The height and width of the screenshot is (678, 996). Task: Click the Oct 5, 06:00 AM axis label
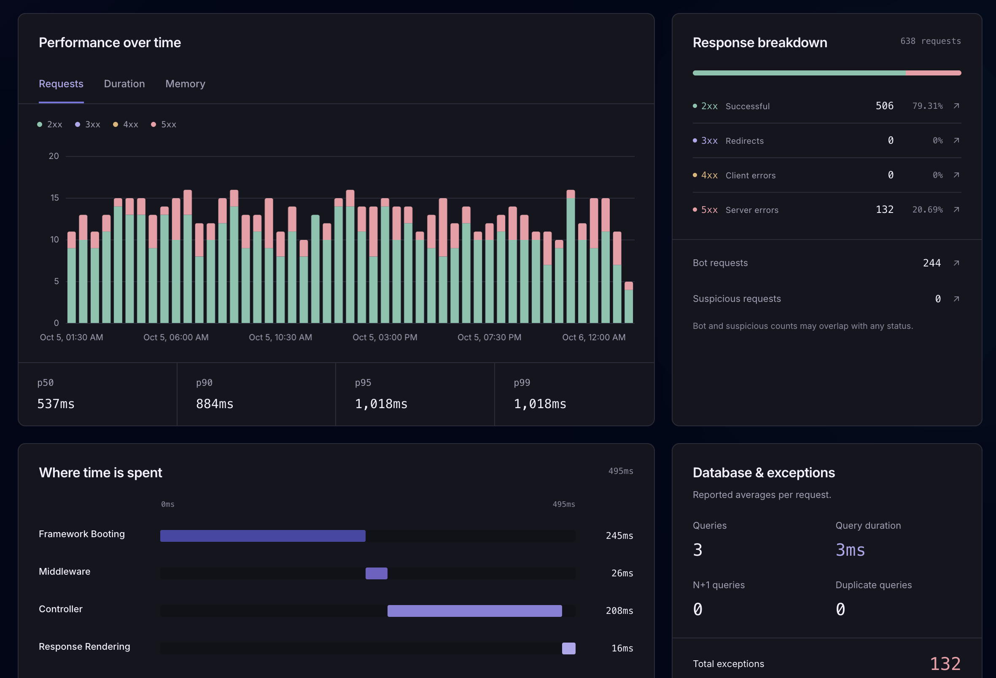coord(176,337)
